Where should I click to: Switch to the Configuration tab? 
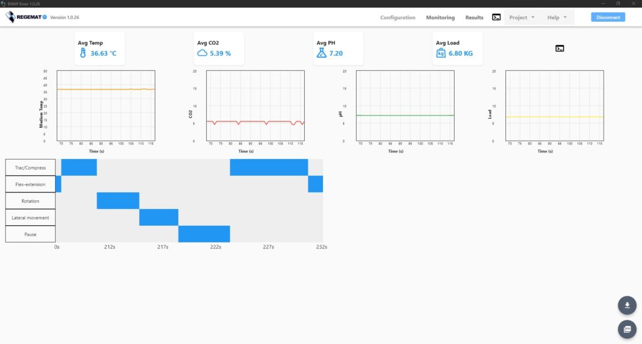(x=397, y=18)
